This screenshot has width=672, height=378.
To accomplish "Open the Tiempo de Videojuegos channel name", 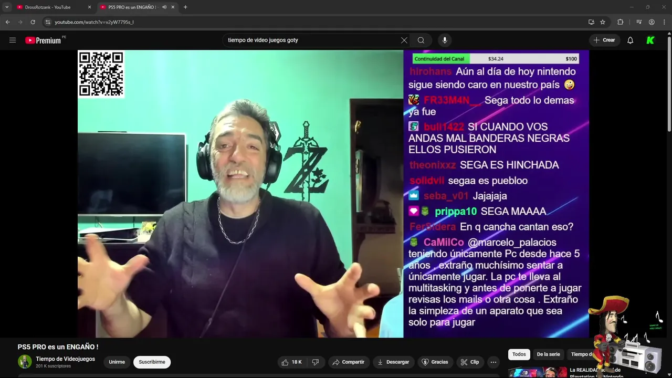I will click(65, 359).
